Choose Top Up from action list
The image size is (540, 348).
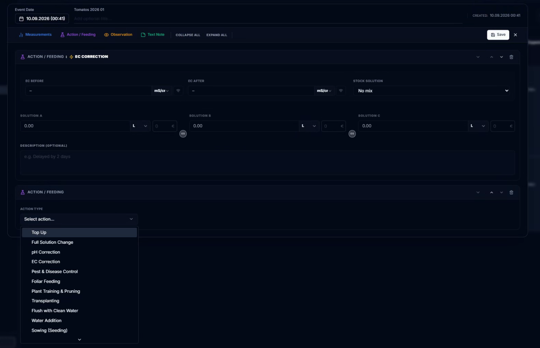coord(80,232)
